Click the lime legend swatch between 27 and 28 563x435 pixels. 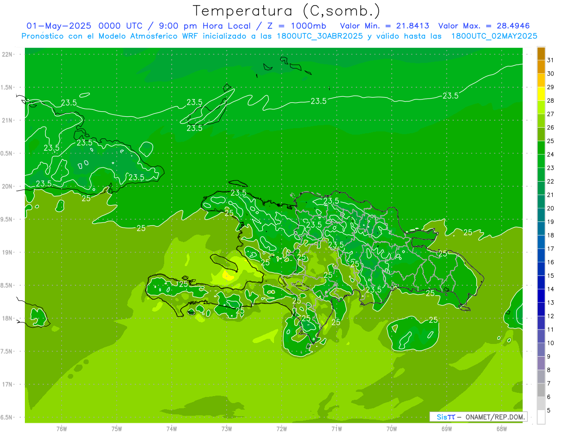point(541,107)
